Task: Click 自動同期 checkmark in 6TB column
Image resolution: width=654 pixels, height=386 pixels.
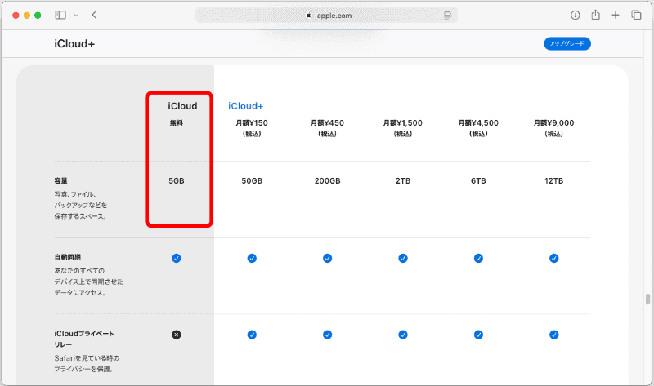Action: coord(478,258)
